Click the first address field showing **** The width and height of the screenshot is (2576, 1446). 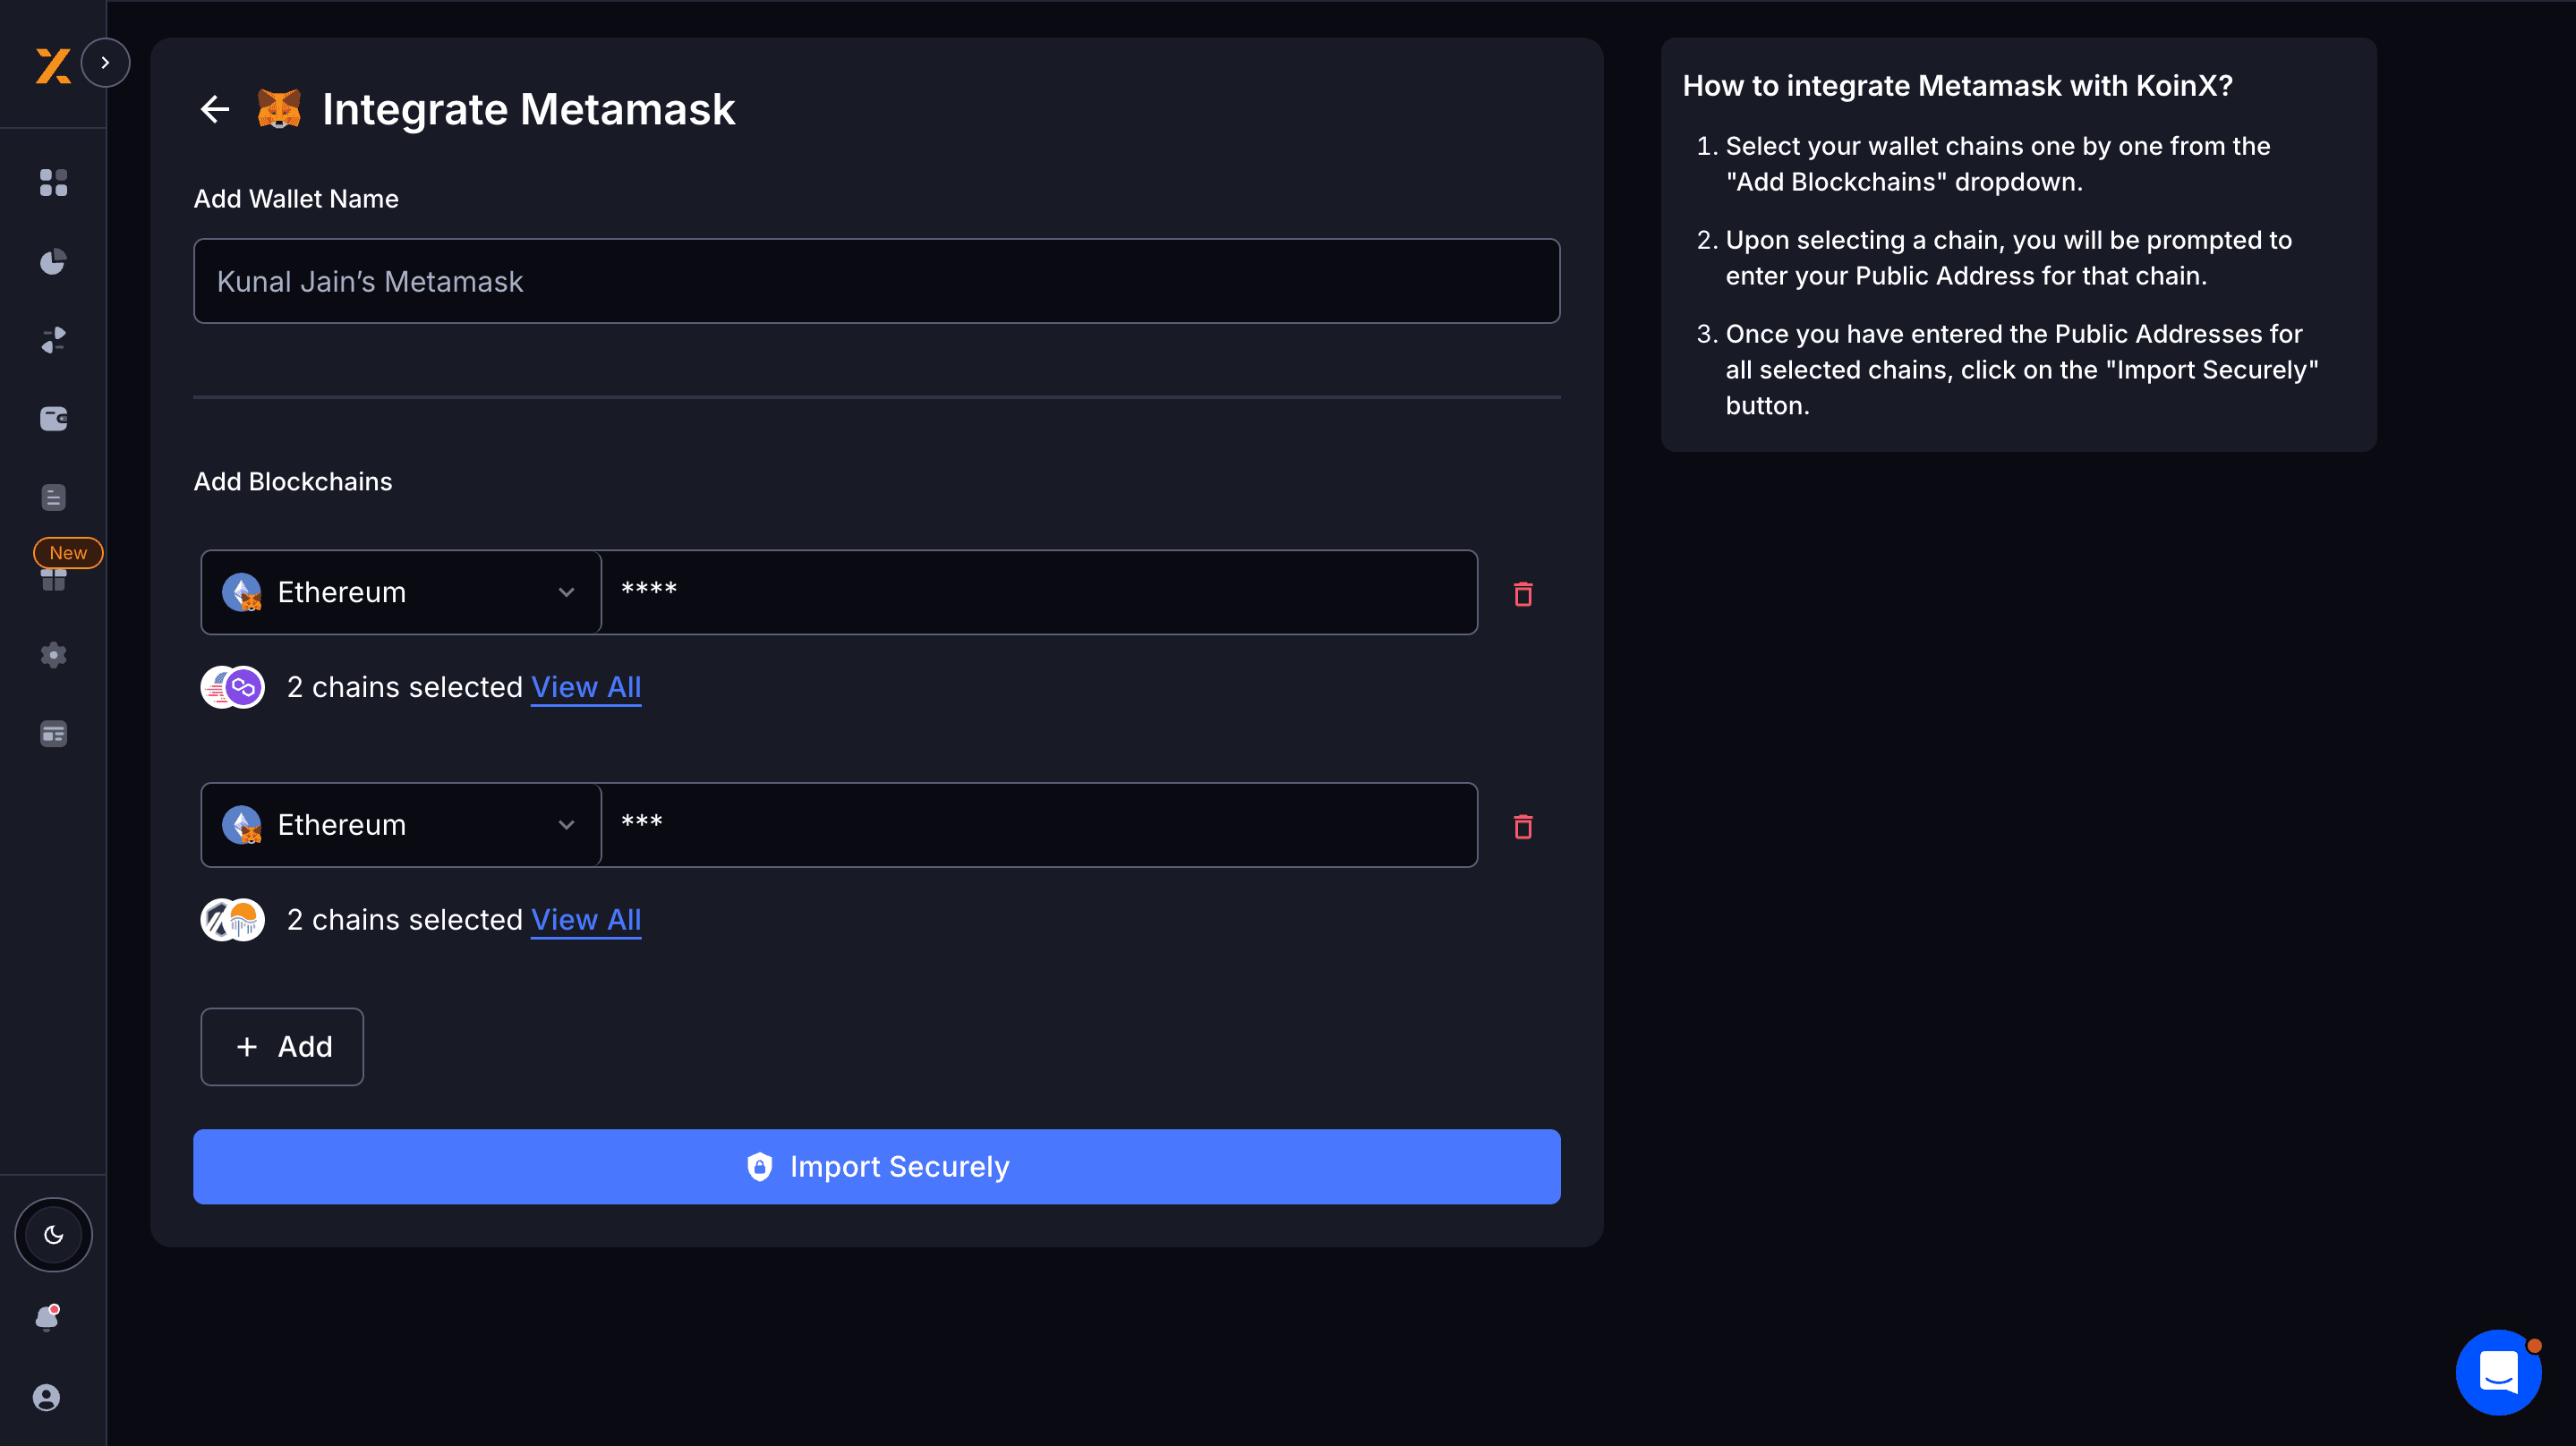click(x=1039, y=592)
